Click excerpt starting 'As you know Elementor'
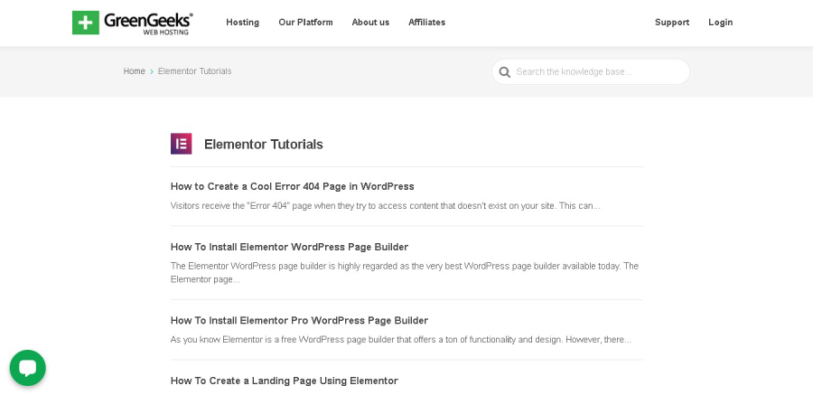Image resolution: width=813 pixels, height=395 pixels. coord(401,340)
